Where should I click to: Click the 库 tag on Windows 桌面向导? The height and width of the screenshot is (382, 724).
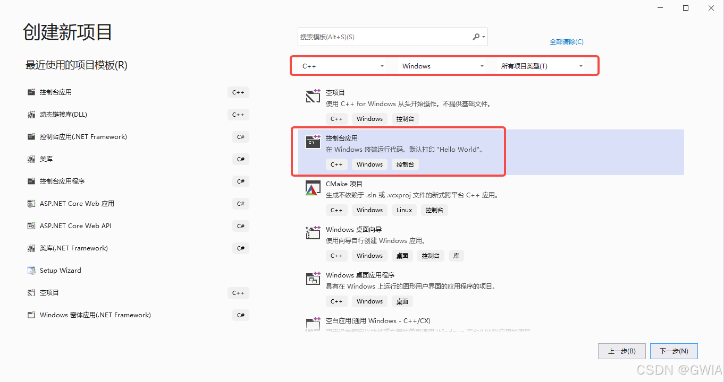456,256
